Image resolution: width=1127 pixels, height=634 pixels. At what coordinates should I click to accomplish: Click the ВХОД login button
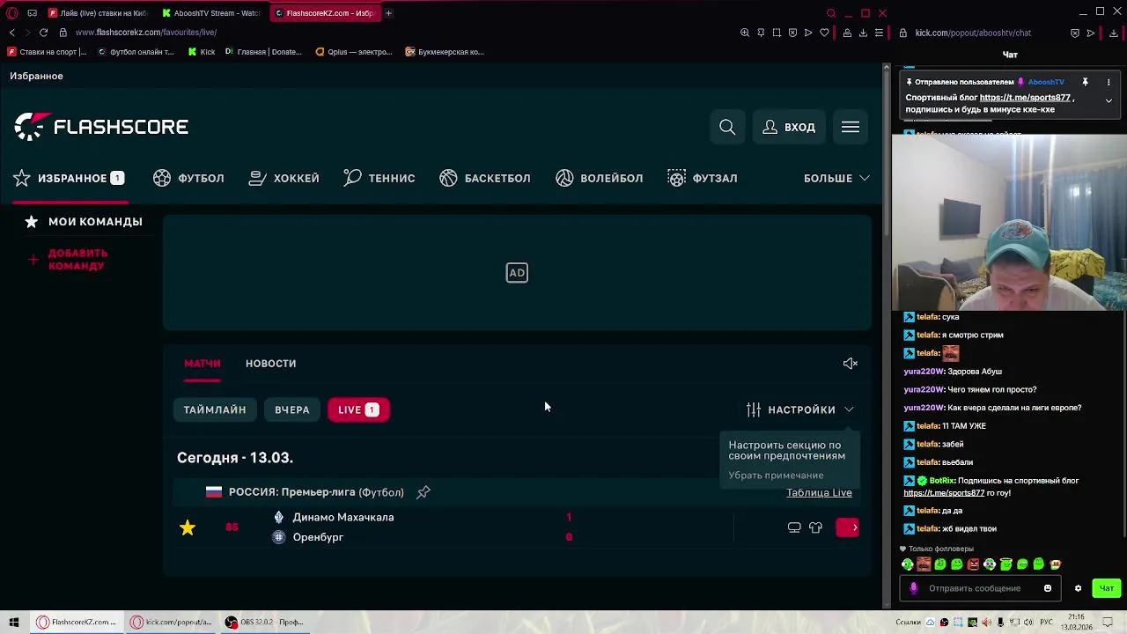(x=789, y=128)
